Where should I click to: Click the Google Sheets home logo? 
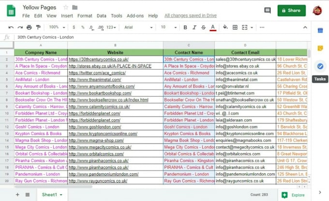[x=11, y=11]
